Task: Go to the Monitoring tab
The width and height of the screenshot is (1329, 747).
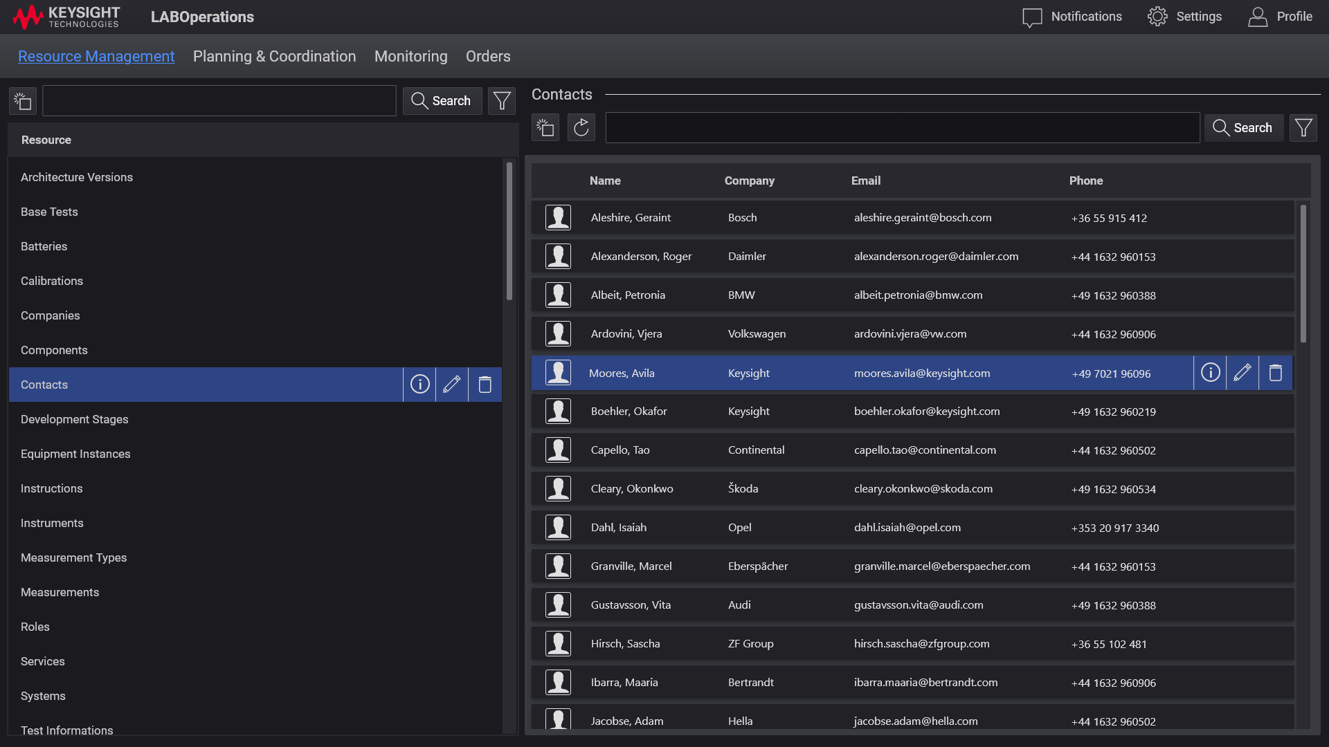Action: [410, 57]
